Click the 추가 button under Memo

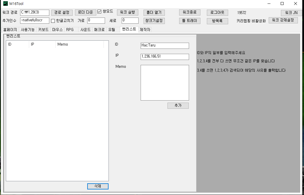(x=178, y=106)
